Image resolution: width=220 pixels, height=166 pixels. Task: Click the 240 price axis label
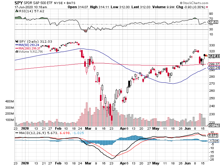(212, 106)
